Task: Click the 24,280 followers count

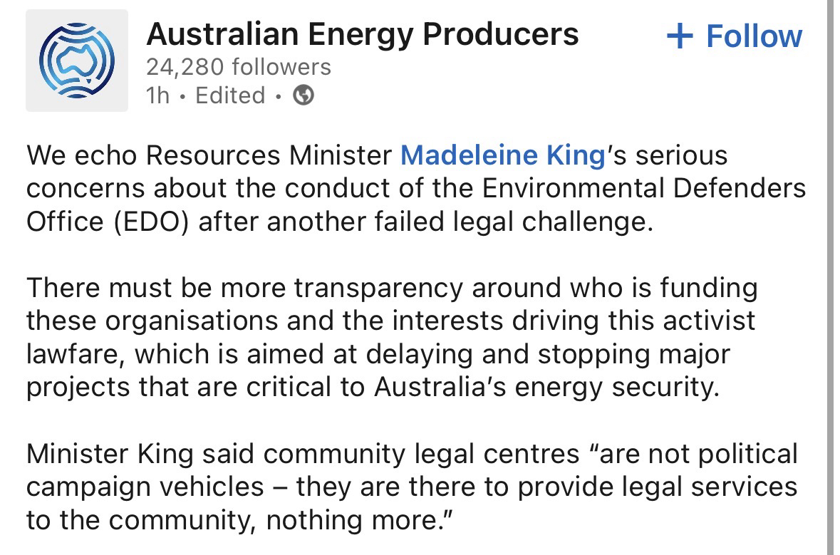Action: pos(239,67)
